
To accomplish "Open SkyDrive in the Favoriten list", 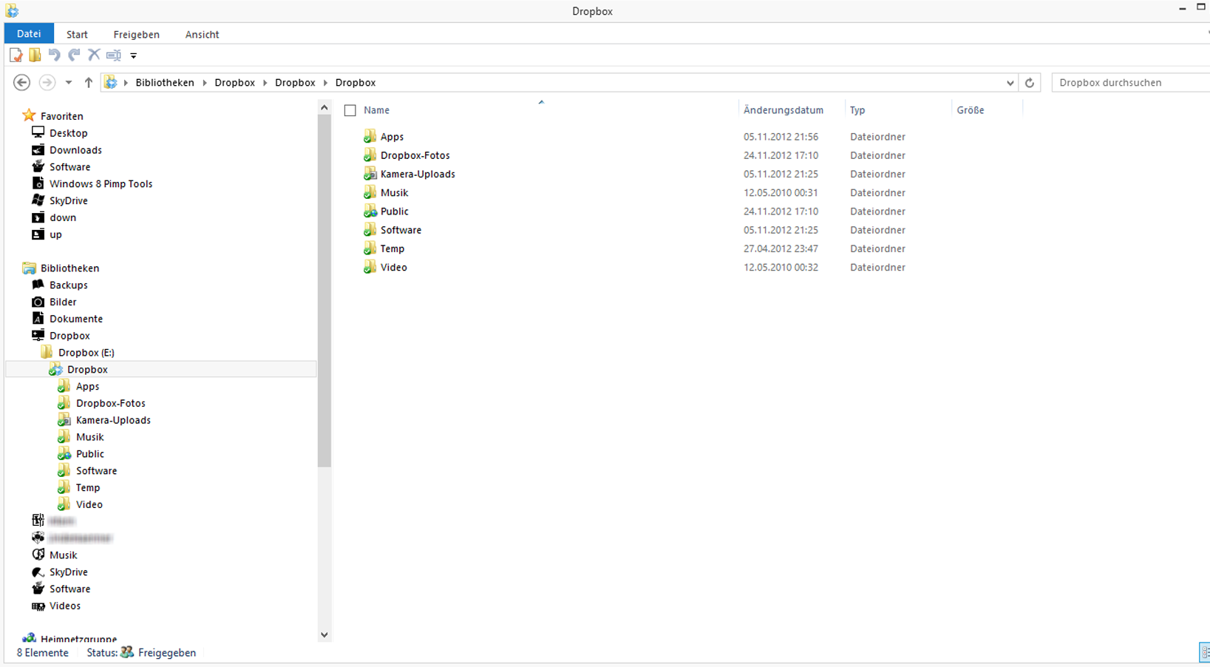I will [x=68, y=201].
